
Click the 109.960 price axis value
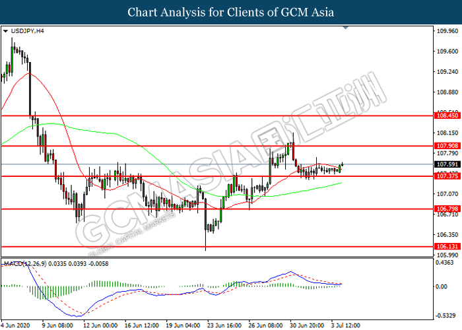pyautogui.click(x=447, y=31)
